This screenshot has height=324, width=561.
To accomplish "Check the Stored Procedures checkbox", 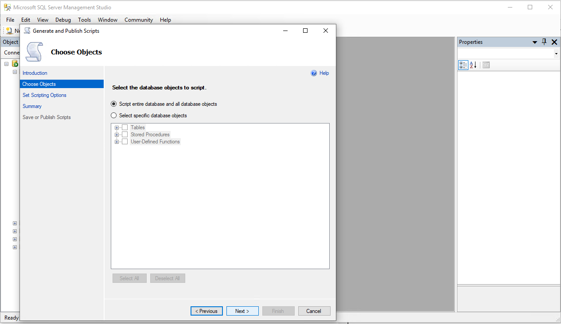I will (125, 135).
